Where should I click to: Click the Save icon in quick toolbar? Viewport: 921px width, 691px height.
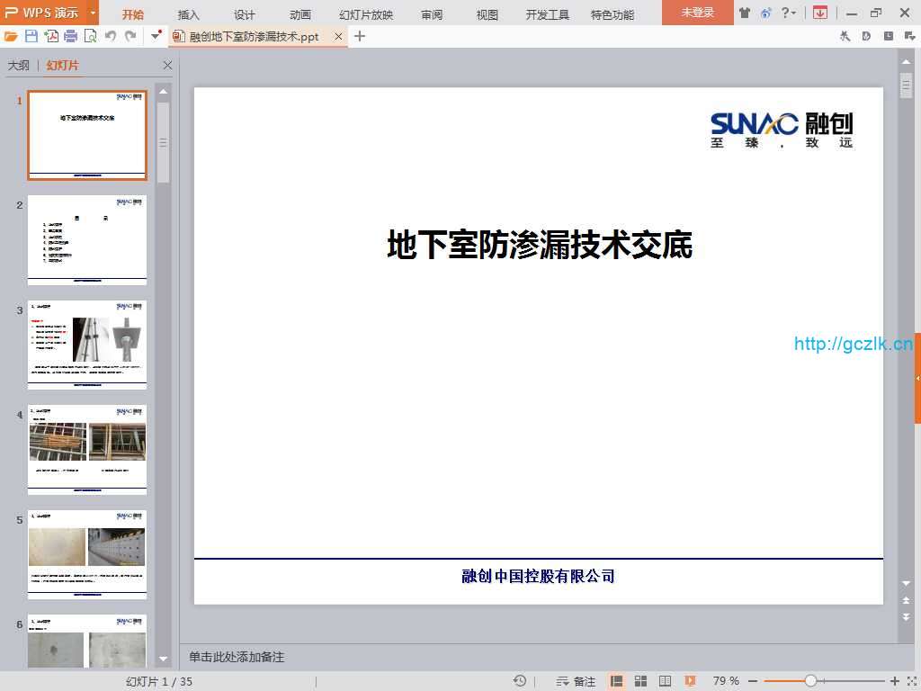coord(31,36)
